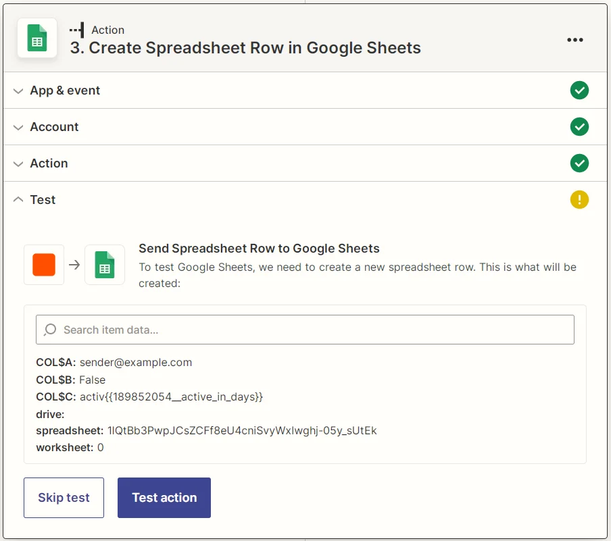Click the green checkmark on App & event

(579, 91)
